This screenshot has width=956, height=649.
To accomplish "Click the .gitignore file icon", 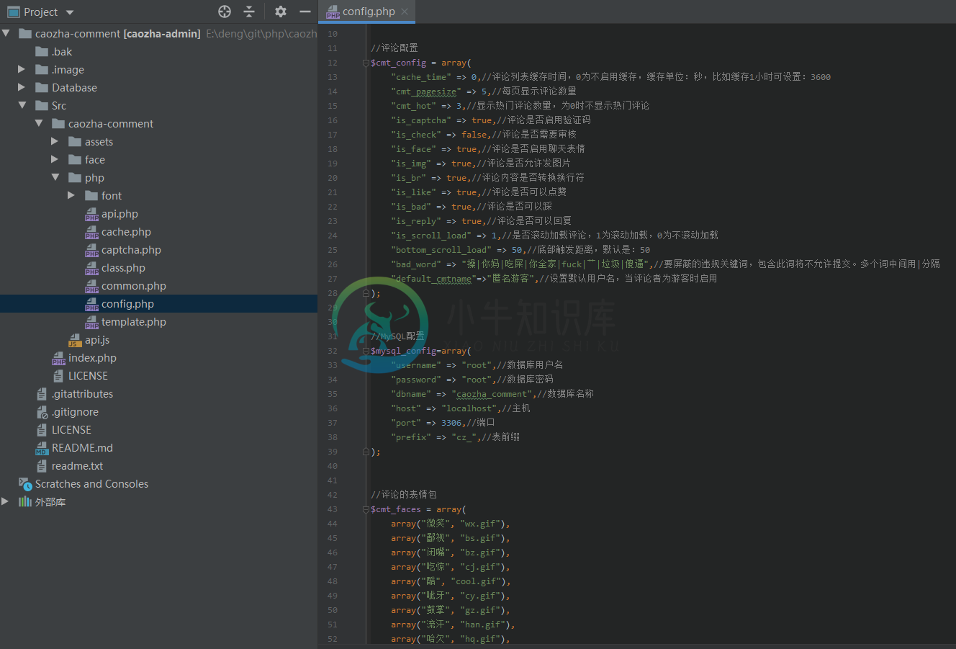I will 42,412.
